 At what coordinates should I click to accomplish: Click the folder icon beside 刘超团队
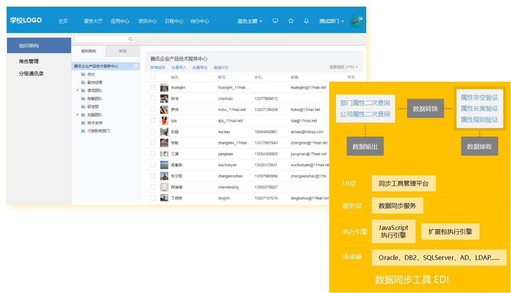pyautogui.click(x=83, y=115)
